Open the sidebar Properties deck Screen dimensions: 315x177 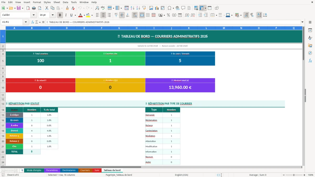tap(310, 30)
